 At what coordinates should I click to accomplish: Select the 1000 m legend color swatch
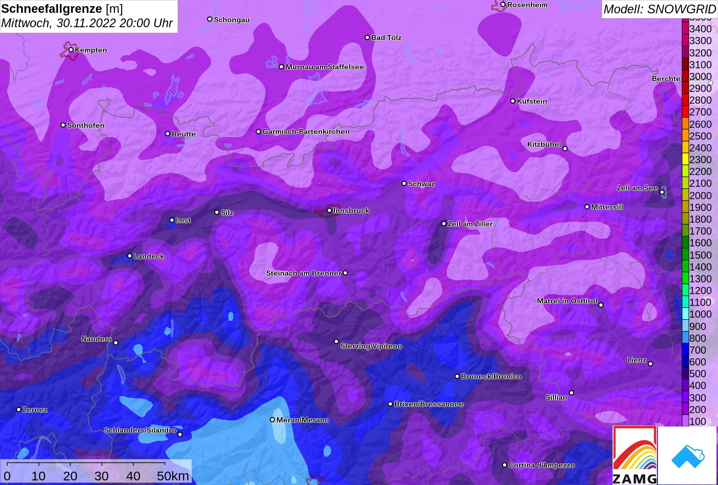click(x=685, y=314)
